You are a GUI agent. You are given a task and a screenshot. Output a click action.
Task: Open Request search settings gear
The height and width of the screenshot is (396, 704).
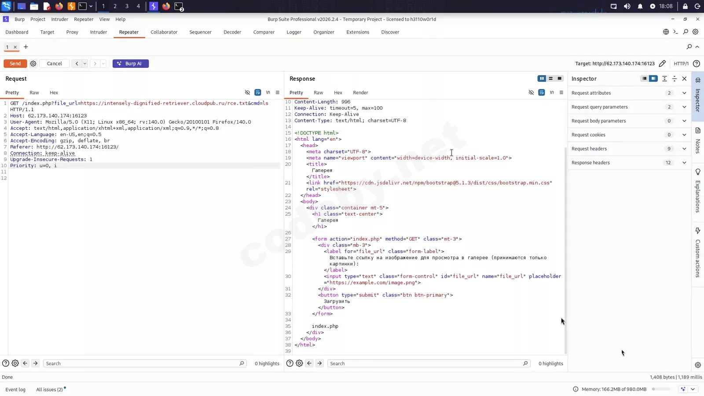pos(15,363)
